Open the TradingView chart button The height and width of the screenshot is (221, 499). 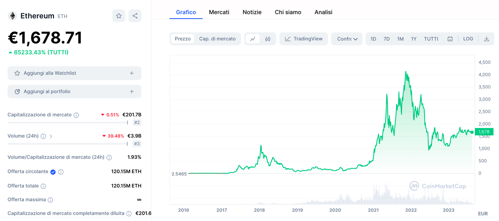click(x=304, y=39)
